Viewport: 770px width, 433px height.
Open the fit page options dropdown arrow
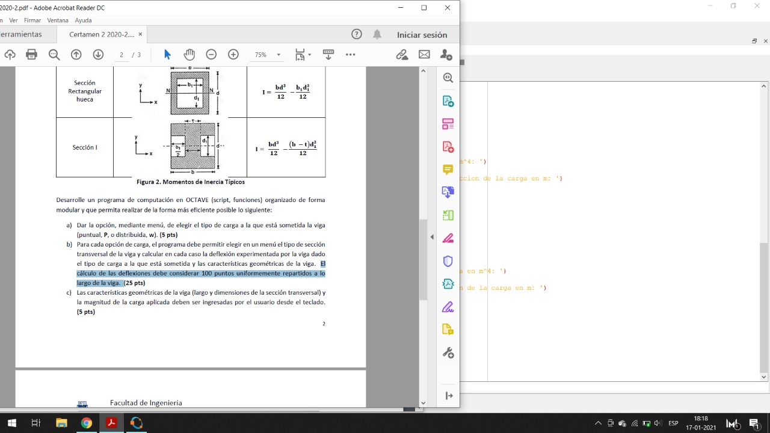pyautogui.click(x=310, y=55)
